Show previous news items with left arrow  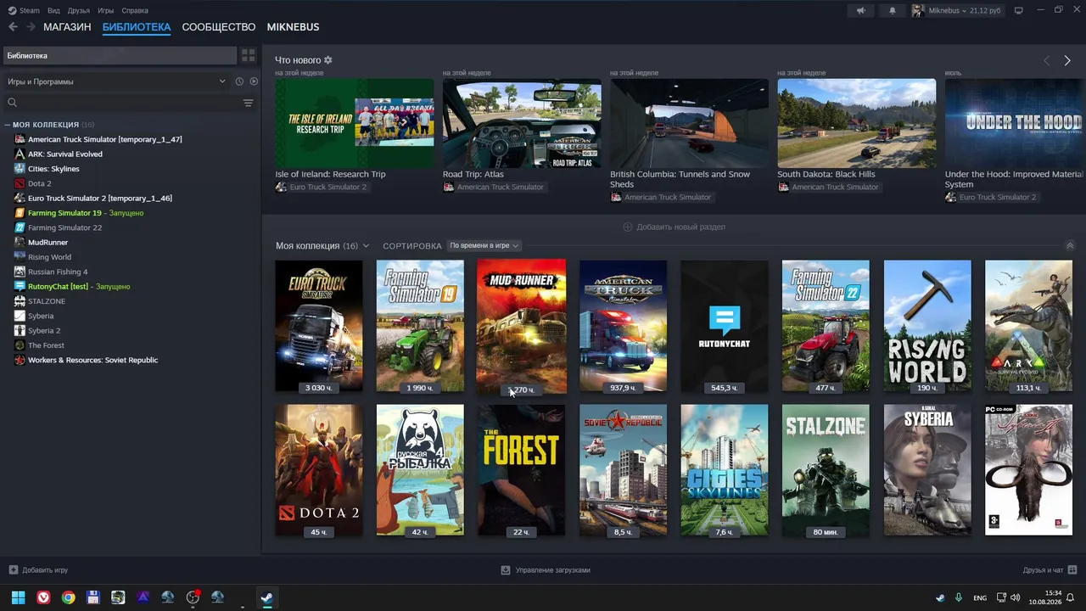point(1046,60)
